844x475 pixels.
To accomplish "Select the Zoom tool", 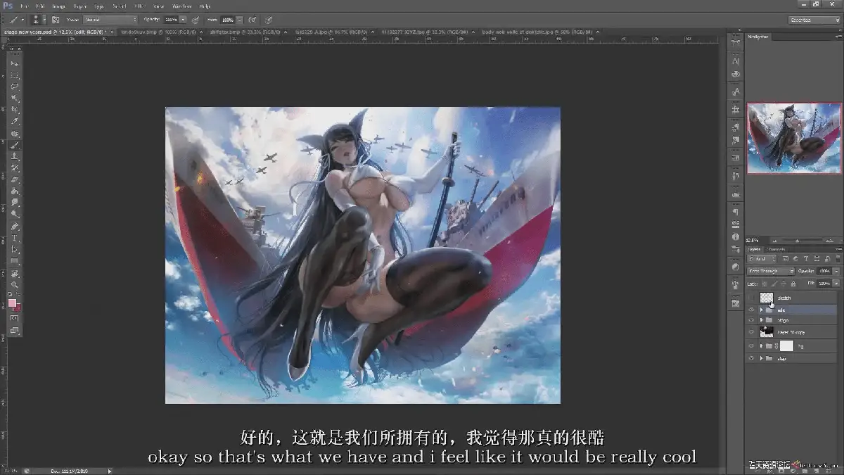I will point(15,284).
